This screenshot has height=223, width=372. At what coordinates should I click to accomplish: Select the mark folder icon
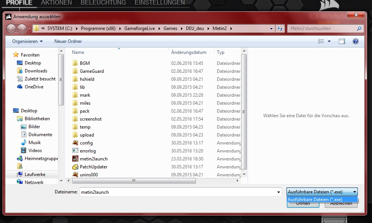[75, 95]
